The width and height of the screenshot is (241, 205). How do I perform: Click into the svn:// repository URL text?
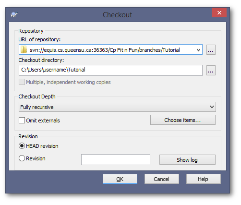[105, 50]
